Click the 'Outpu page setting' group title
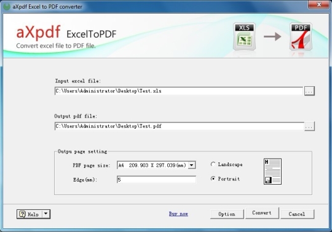Viewport: 332px width, 232px height. pyautogui.click(x=82, y=151)
